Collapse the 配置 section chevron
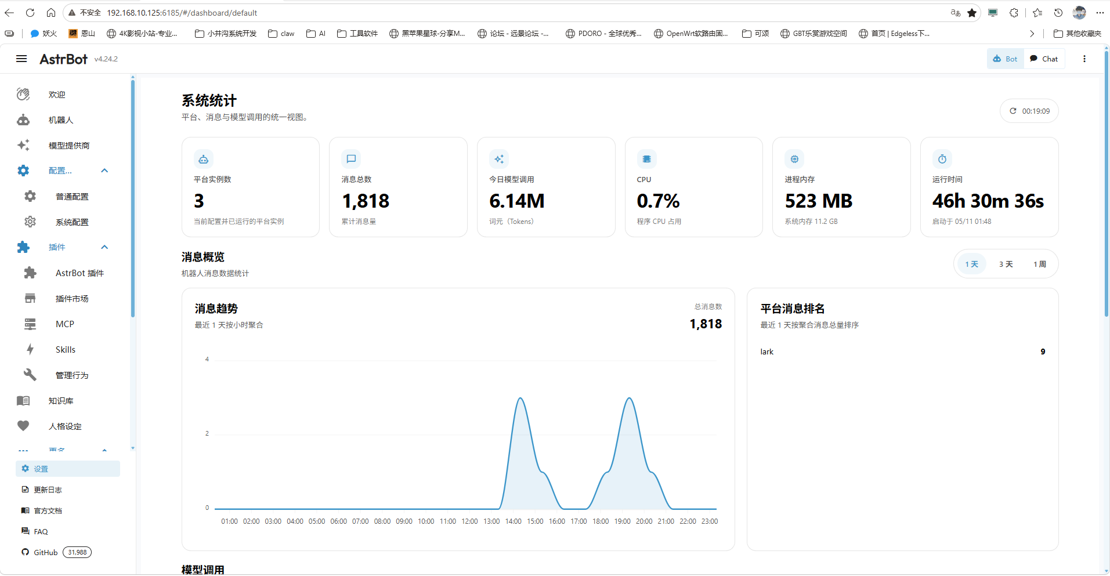Screen dimensions: 1110x576 click(x=104, y=171)
